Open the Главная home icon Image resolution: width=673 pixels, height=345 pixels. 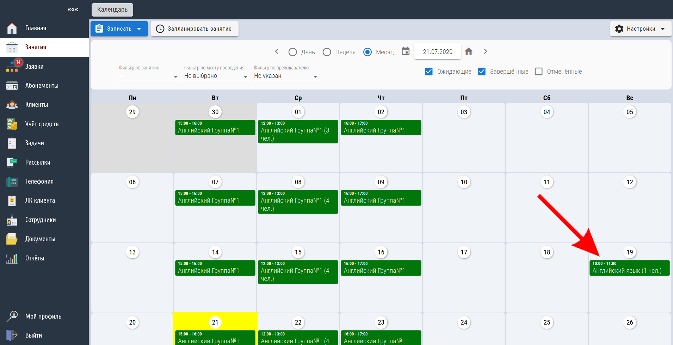(x=12, y=28)
